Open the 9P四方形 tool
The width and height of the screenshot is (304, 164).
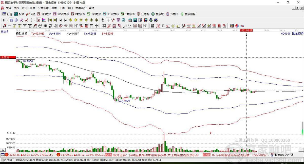61,14
